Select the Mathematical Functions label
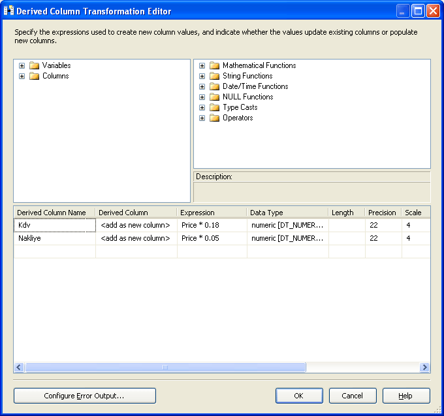Viewport: 444px width, 416px height. [259, 65]
